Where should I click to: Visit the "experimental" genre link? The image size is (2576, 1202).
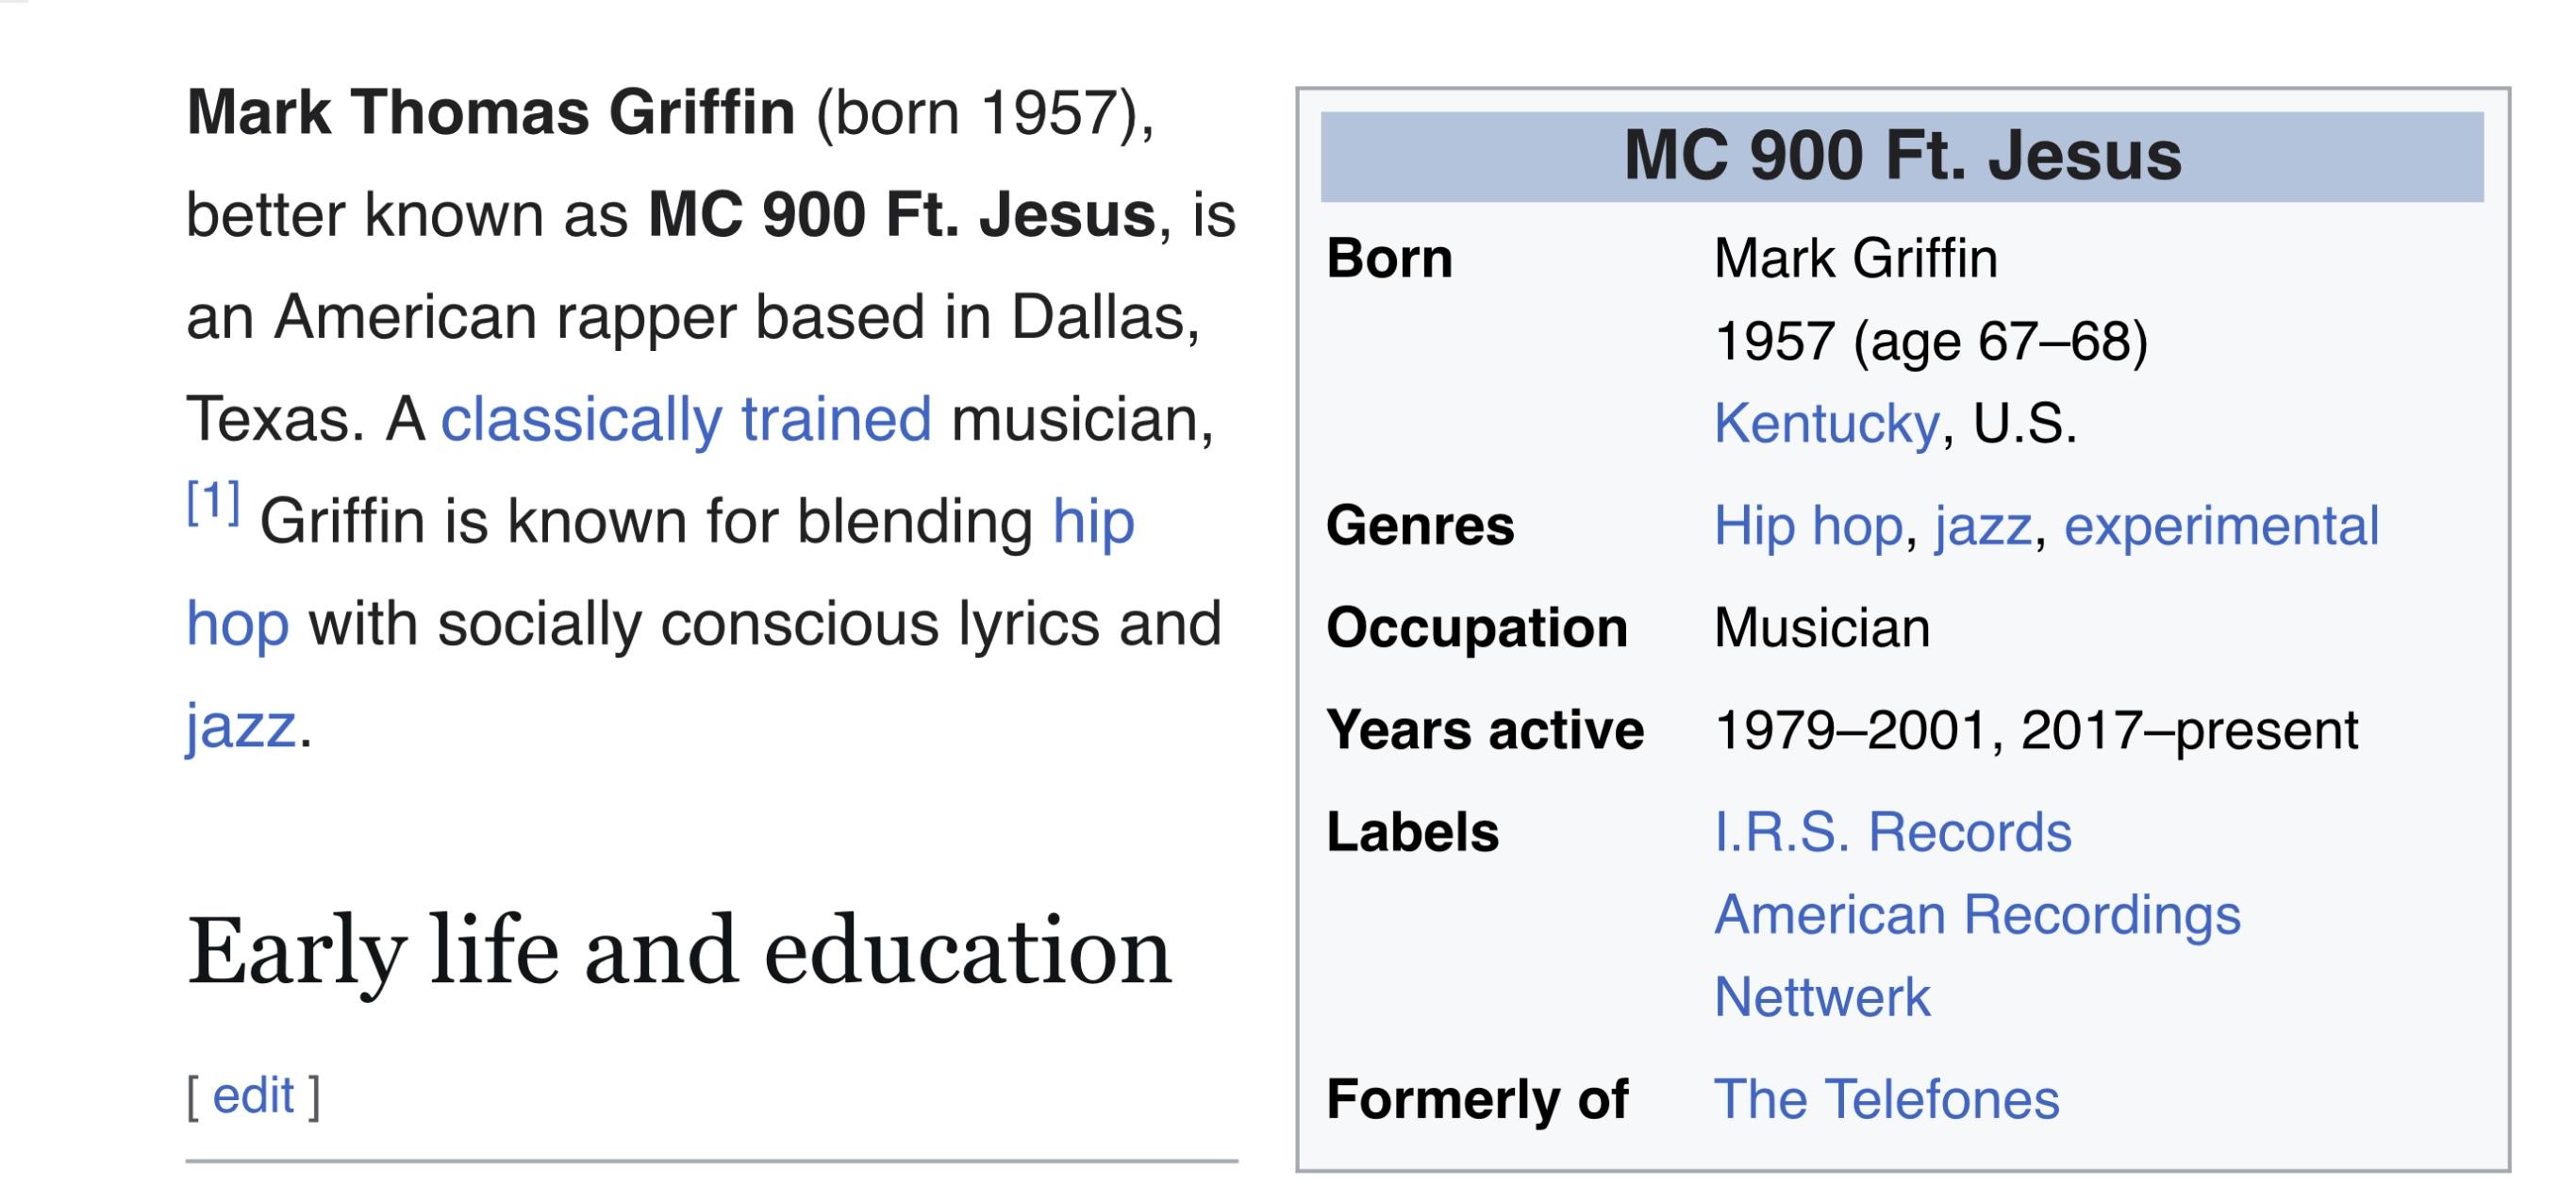click(2221, 526)
